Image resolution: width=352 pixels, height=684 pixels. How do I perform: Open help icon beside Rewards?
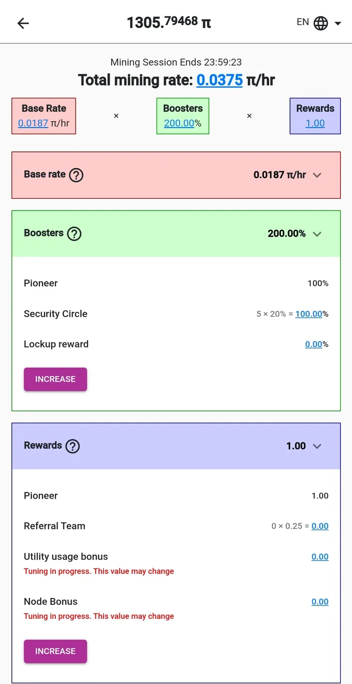click(x=73, y=446)
